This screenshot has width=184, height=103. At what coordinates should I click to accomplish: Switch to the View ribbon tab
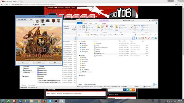coord(96,23)
